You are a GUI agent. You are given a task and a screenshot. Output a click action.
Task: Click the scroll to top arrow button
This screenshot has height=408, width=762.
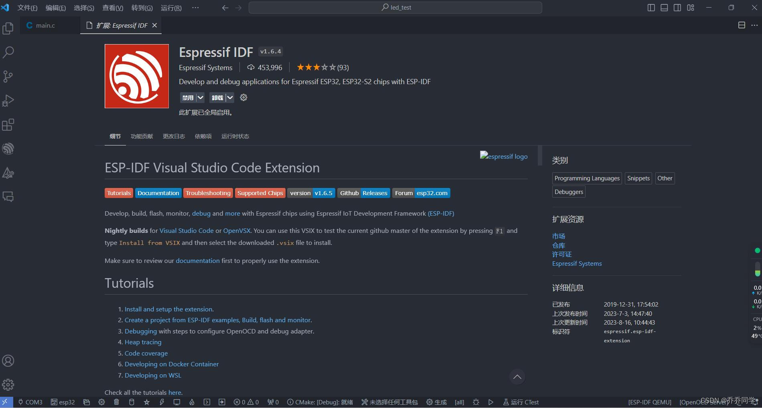[x=517, y=377]
